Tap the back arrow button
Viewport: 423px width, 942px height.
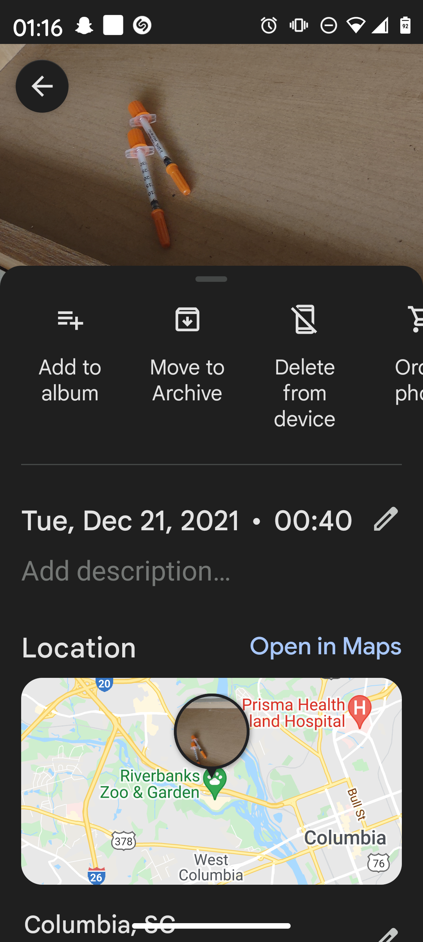click(42, 86)
